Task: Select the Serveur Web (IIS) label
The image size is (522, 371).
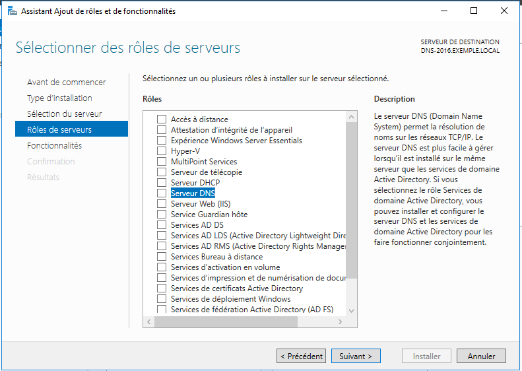Action: click(201, 204)
